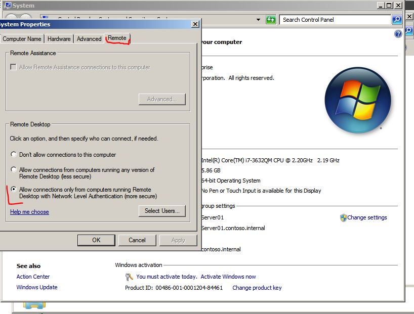Click Activate Windows now link

(228, 277)
